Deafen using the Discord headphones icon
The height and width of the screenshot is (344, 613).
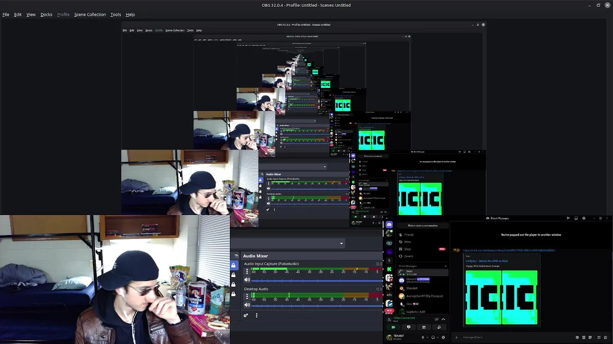[x=433, y=337]
